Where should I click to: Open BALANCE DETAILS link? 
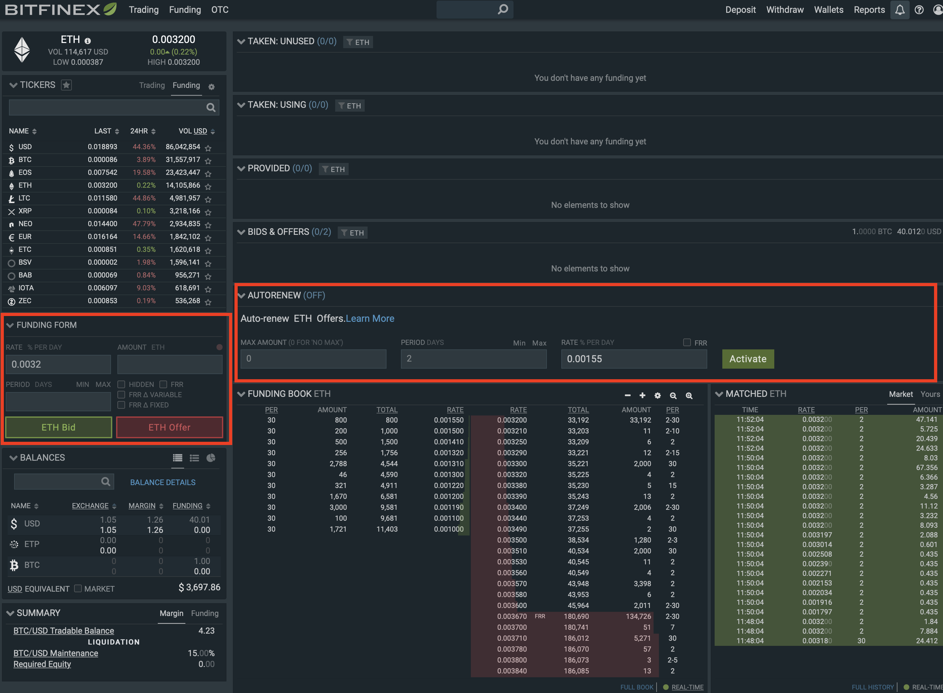pos(163,483)
